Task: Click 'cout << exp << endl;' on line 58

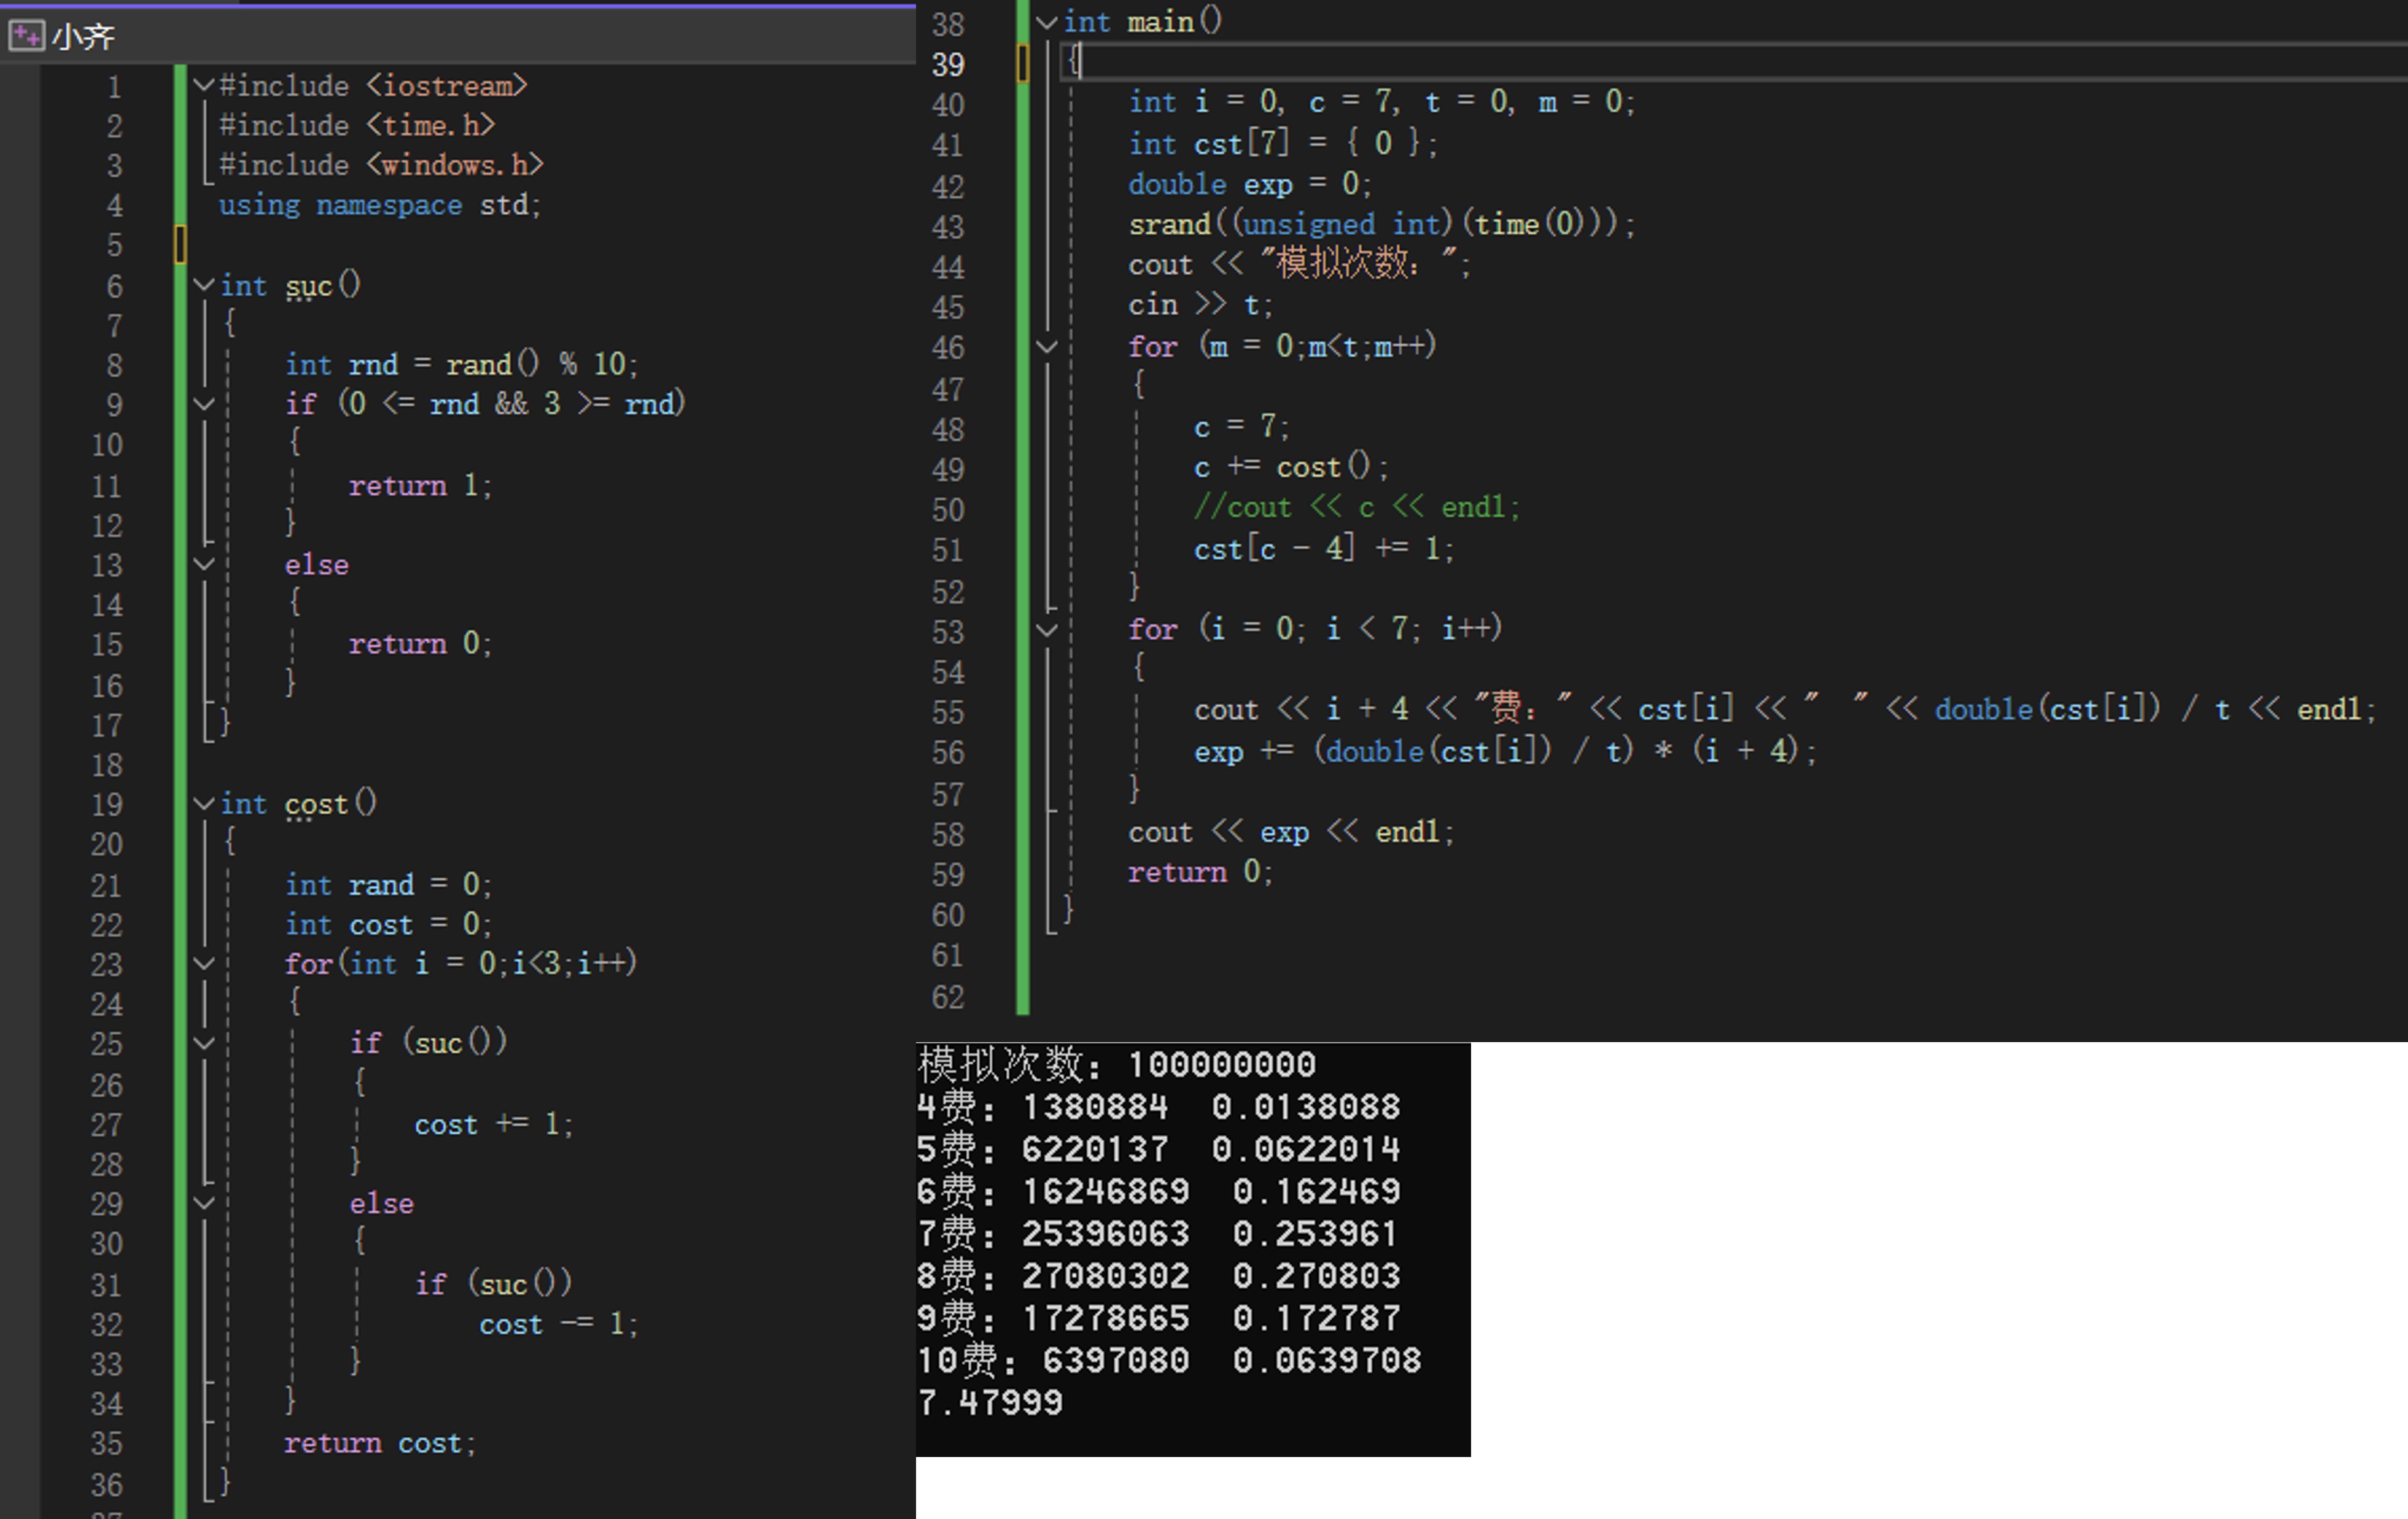Action: click(x=1291, y=832)
